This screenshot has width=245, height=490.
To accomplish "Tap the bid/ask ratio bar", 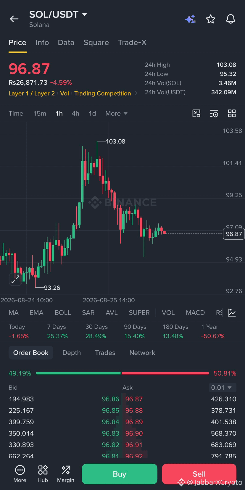I will [x=122, y=373].
